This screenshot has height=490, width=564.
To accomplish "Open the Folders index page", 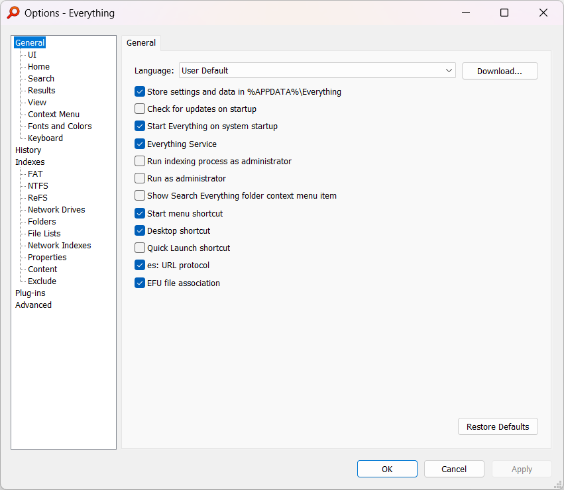I will [42, 221].
